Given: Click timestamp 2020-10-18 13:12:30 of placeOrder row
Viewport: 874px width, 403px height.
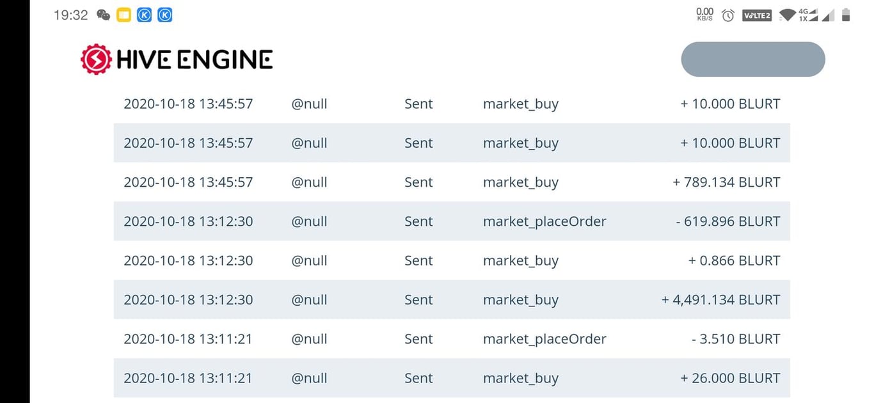Looking at the screenshot, I should click(x=188, y=221).
